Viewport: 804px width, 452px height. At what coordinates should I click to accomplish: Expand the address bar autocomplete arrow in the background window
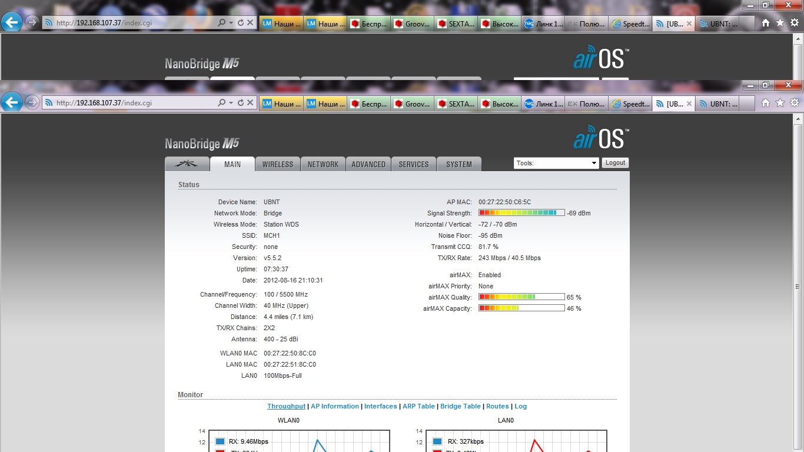coord(231,23)
